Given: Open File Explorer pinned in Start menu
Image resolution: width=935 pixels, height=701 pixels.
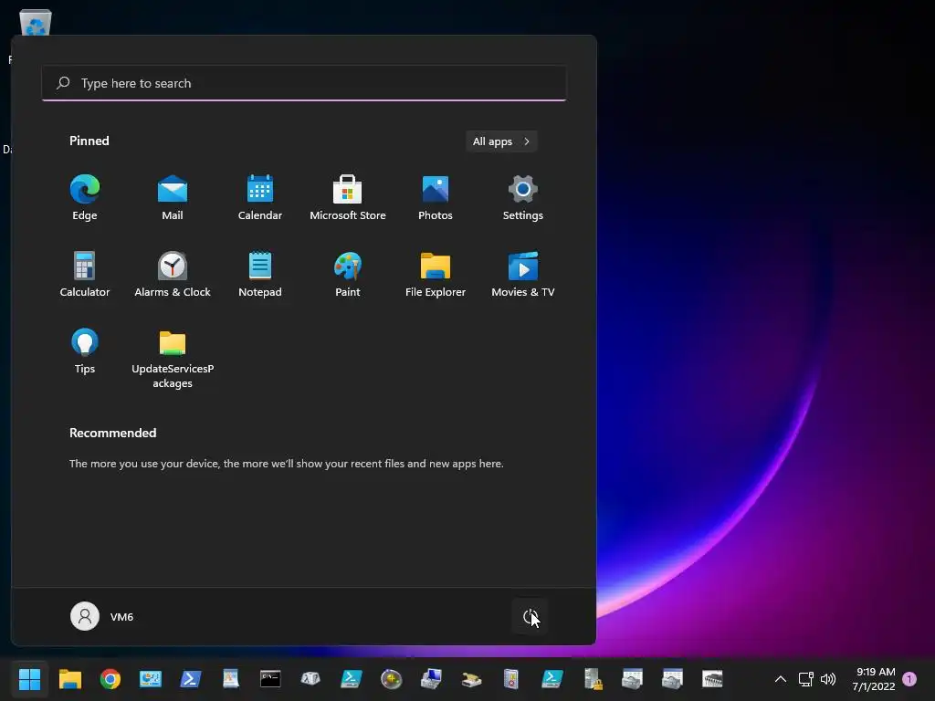Looking at the screenshot, I should [436, 275].
